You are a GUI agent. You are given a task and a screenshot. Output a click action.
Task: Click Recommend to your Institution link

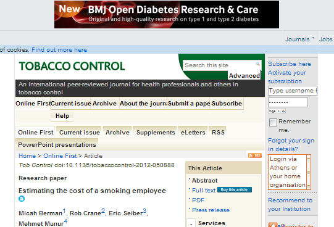point(290,205)
